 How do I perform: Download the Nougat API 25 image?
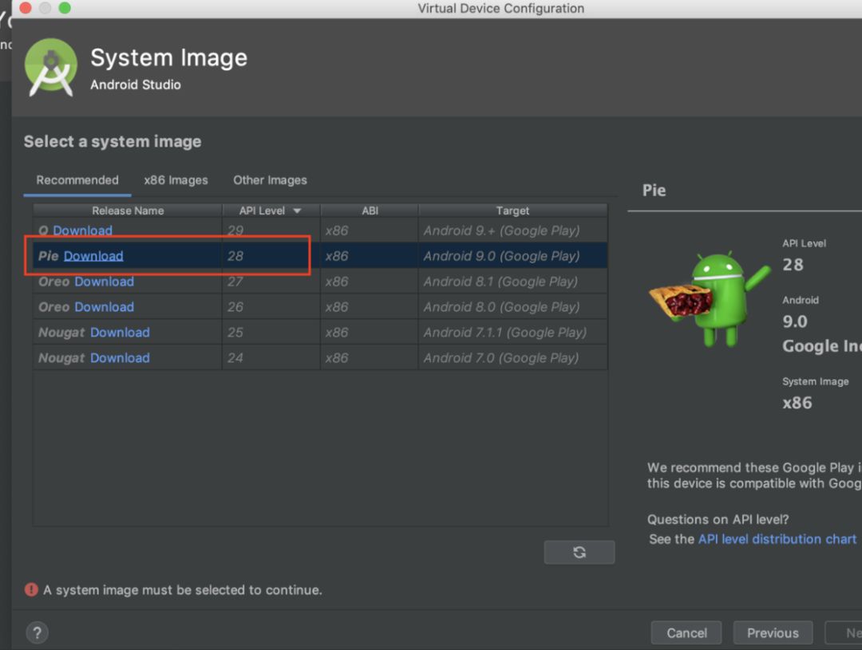(120, 333)
